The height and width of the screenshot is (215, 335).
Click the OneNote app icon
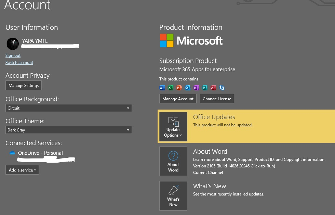tap(196, 88)
